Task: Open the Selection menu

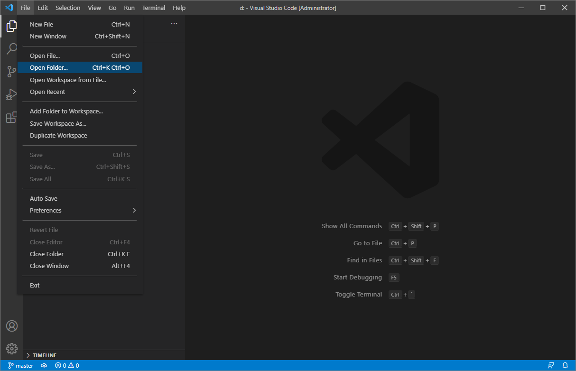Action: pos(67,8)
